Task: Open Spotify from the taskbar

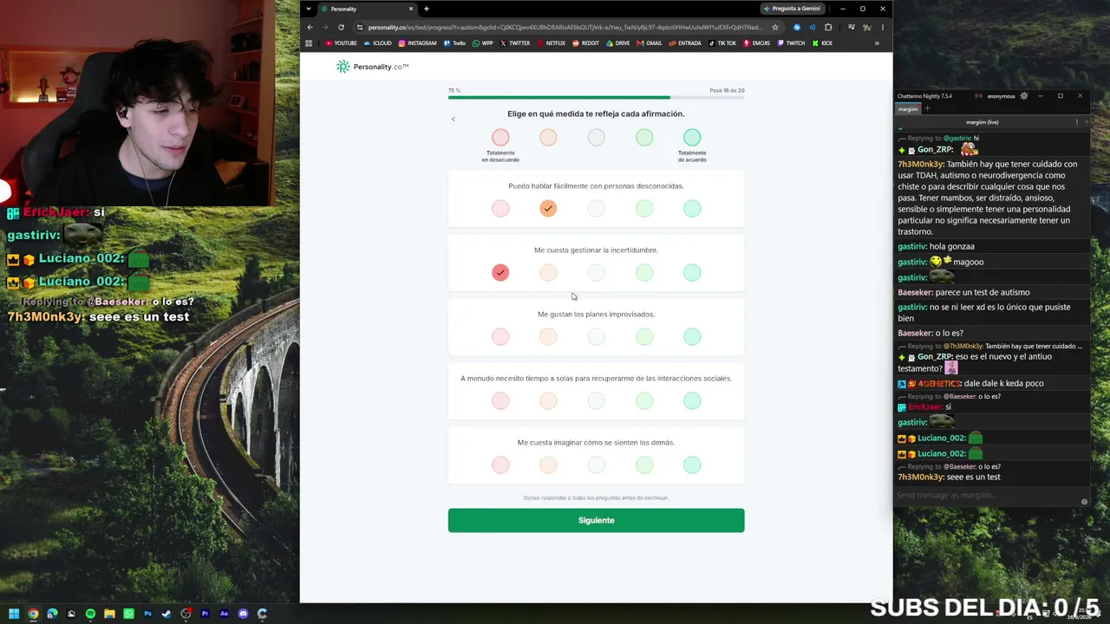Action: [90, 614]
